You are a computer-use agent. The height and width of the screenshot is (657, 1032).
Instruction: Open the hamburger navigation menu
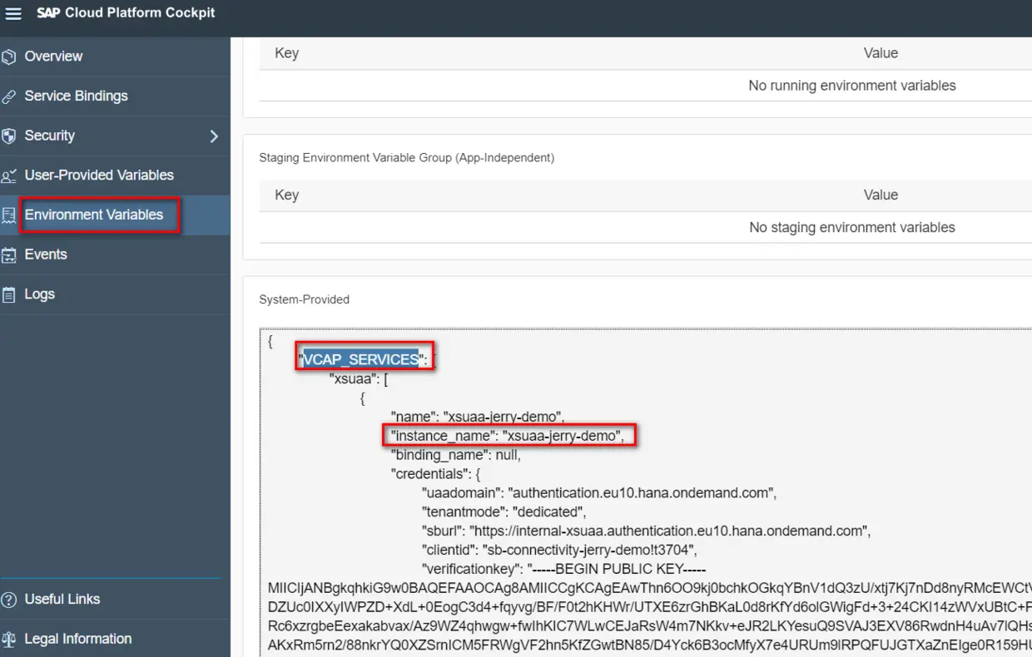pyautogui.click(x=13, y=14)
